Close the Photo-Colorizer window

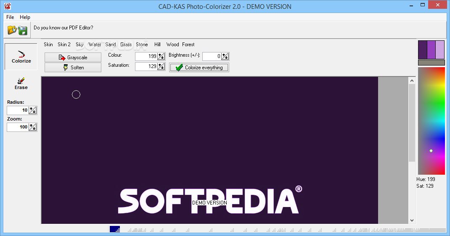pyautogui.click(x=438, y=5)
